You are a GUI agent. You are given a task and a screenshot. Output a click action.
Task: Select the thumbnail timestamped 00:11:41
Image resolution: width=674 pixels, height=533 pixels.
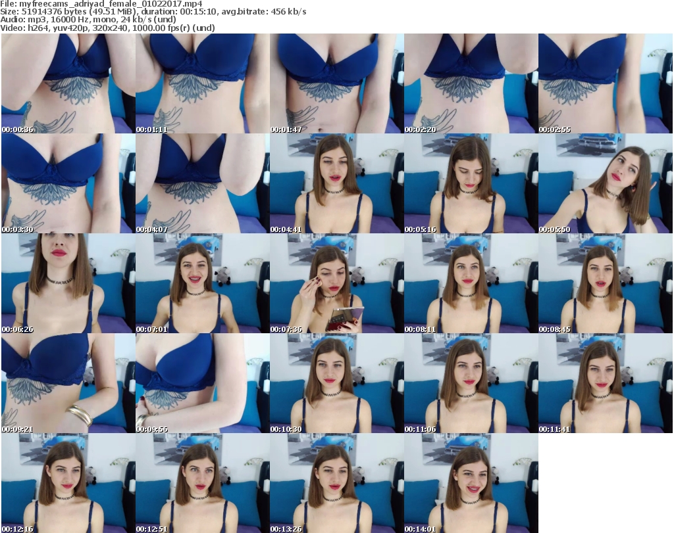[606, 383]
